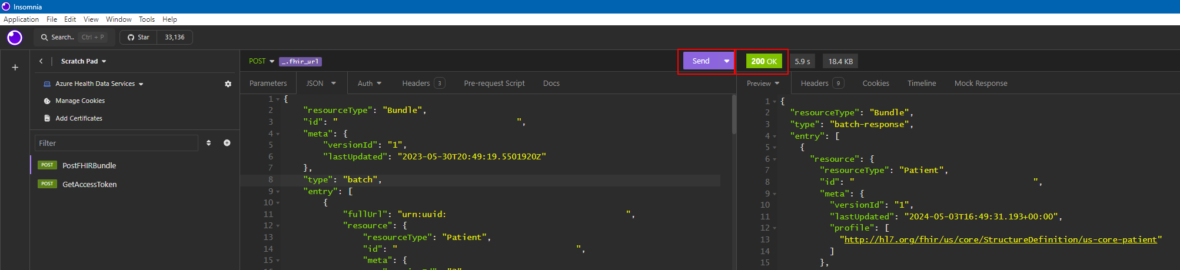The width and height of the screenshot is (1180, 270).
Task: Collapse request body line 1 fold arrow
Action: pyautogui.click(x=278, y=99)
